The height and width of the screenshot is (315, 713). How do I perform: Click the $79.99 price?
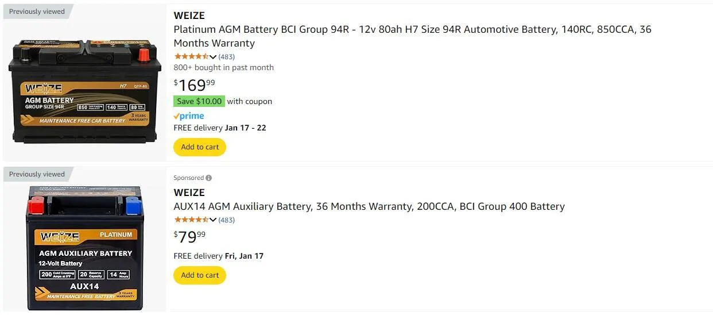(189, 236)
